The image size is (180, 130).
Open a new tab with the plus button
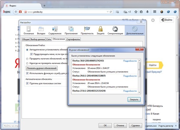tap(44, 6)
